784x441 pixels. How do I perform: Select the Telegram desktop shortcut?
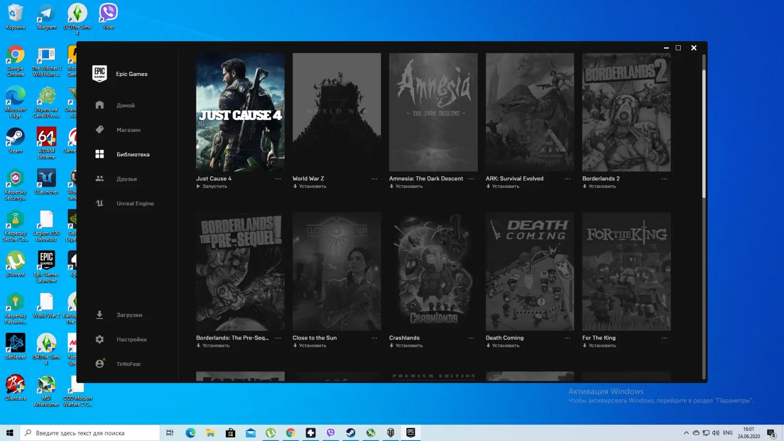46,17
